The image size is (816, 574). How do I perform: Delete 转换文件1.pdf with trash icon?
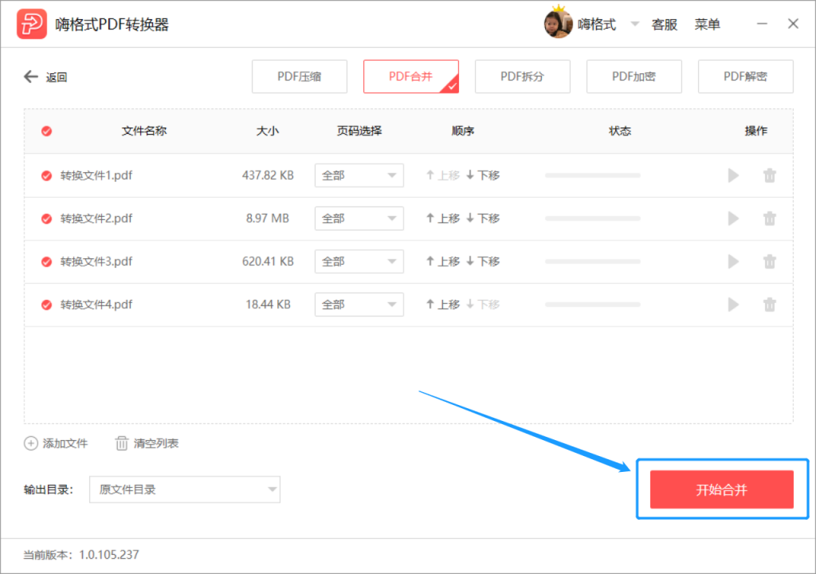coord(770,175)
